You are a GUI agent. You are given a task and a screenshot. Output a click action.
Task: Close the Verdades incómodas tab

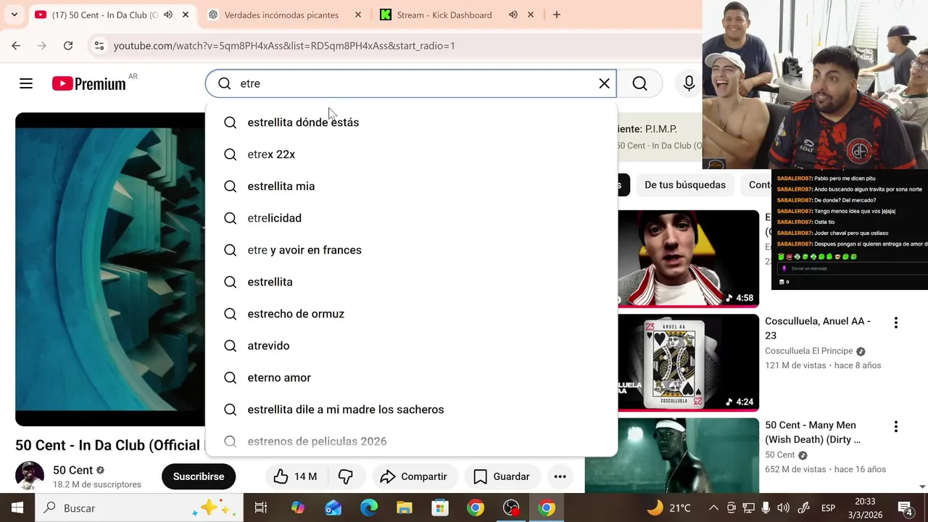(x=358, y=14)
